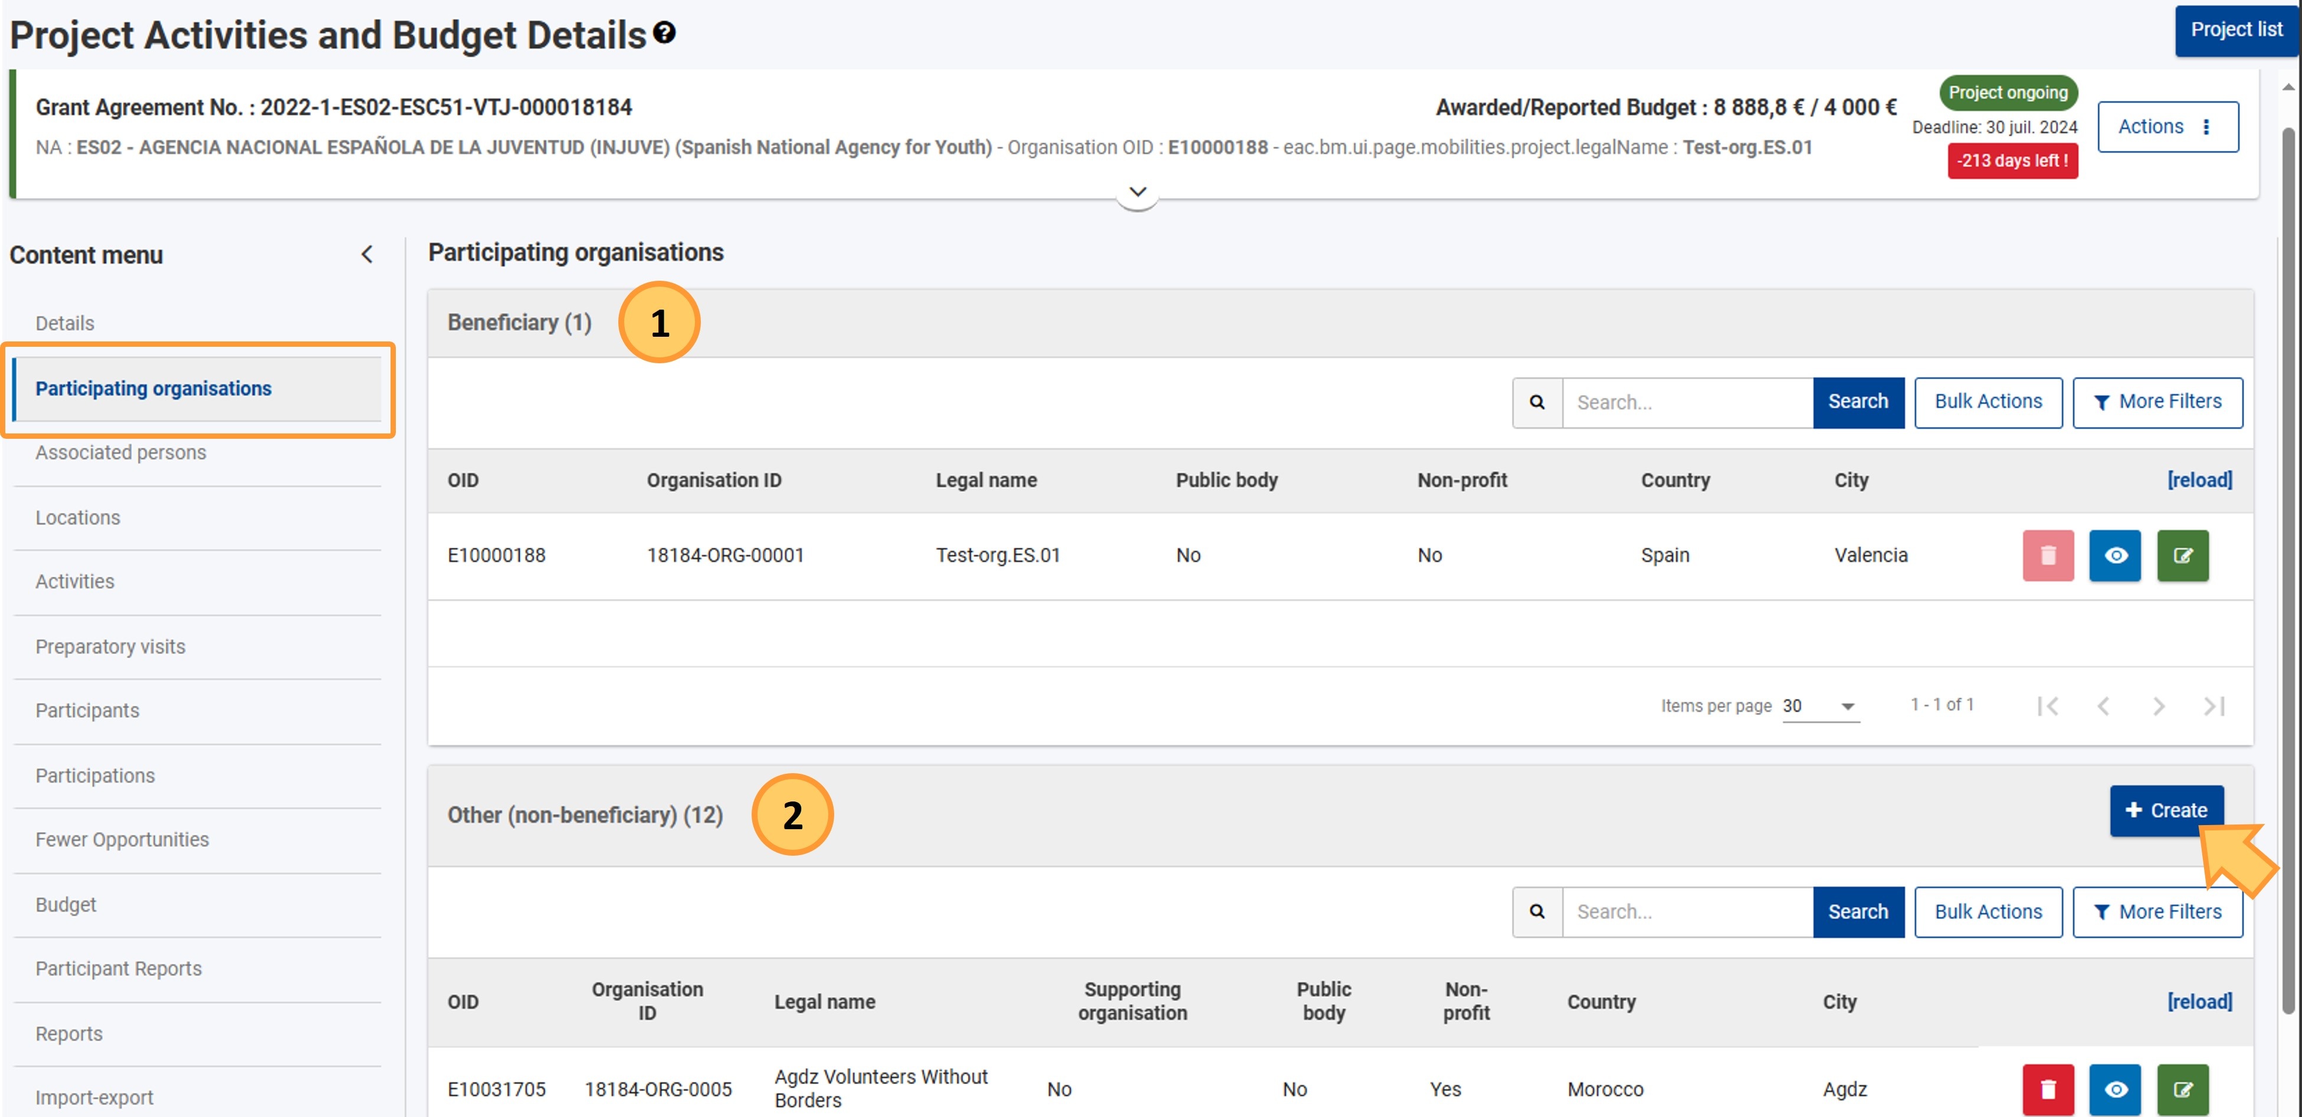Open Fewer Opportunities menu item
This screenshot has height=1117, width=2302.
click(123, 840)
